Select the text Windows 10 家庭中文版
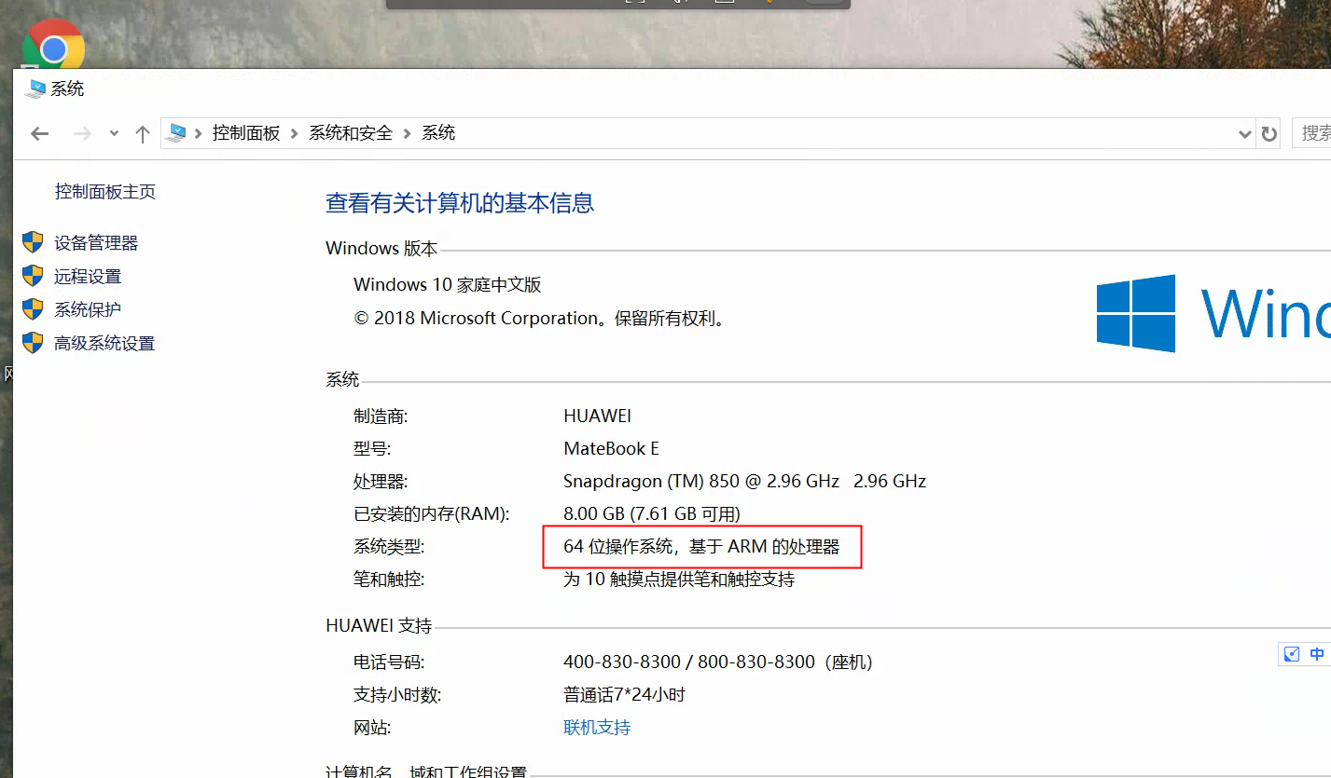1331x778 pixels. pyautogui.click(x=448, y=285)
